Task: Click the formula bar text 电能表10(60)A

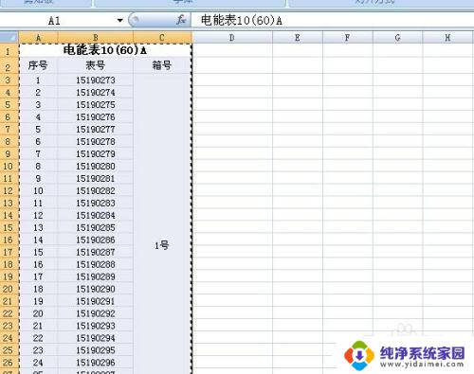Action: pyautogui.click(x=242, y=21)
